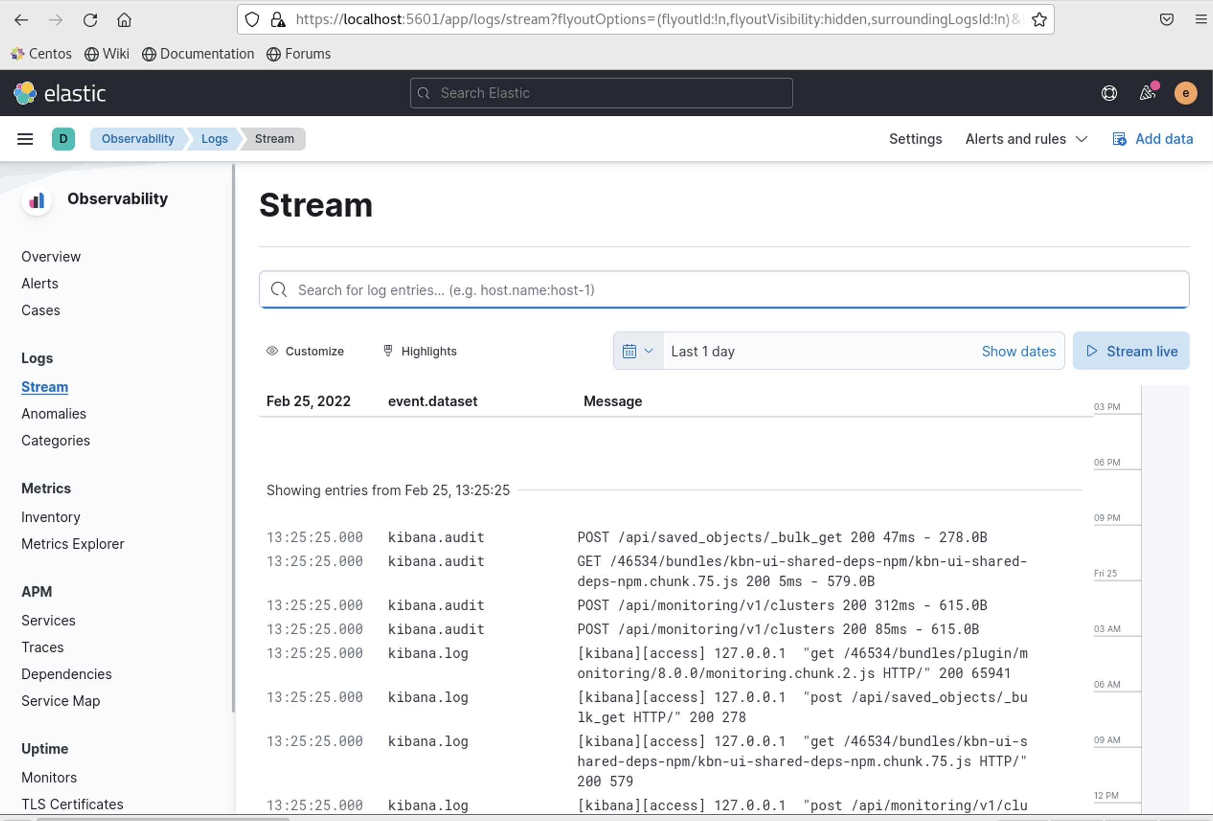Expand Alerts and rules dropdown
Viewport: 1213px width, 821px height.
click(x=1026, y=139)
